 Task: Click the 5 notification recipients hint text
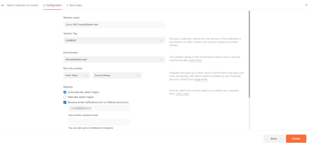[x=91, y=128]
